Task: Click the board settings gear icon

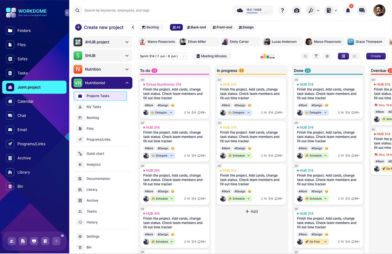Action: tap(327, 56)
